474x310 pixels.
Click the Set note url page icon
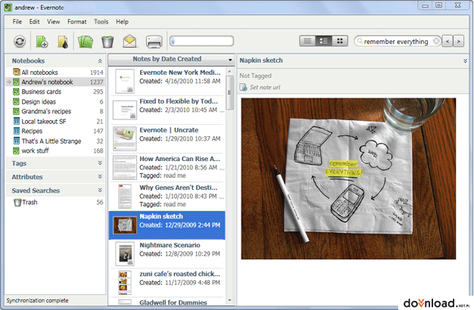point(243,87)
